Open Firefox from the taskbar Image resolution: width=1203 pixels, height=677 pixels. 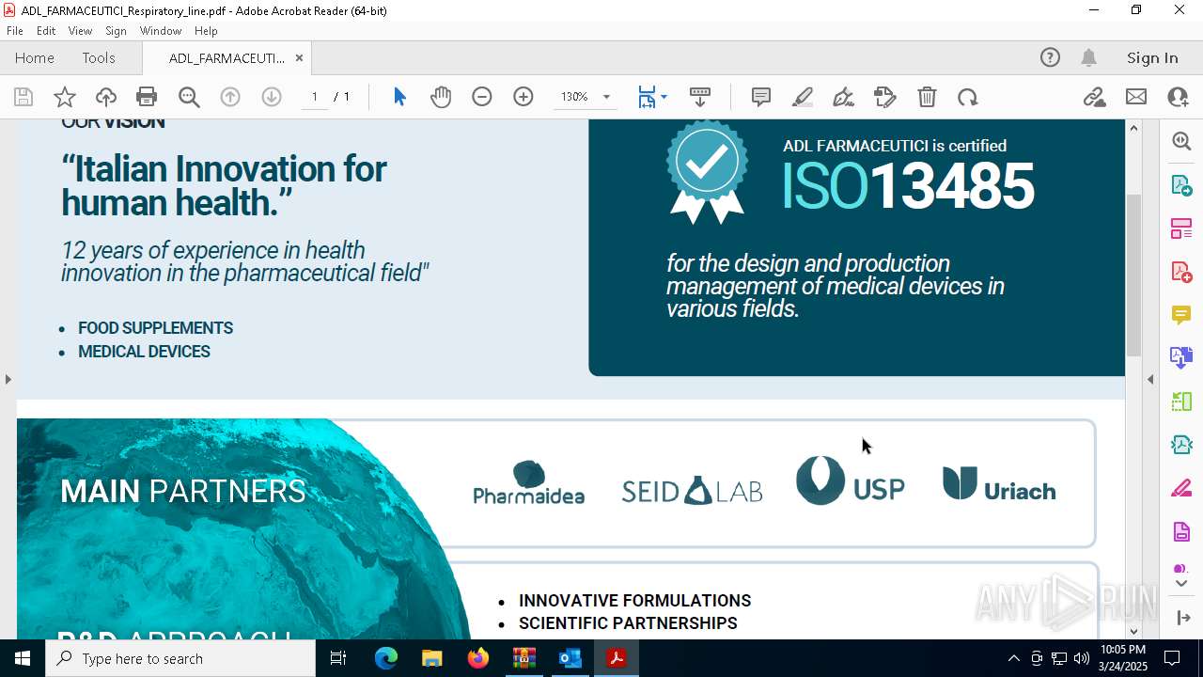pos(478,658)
